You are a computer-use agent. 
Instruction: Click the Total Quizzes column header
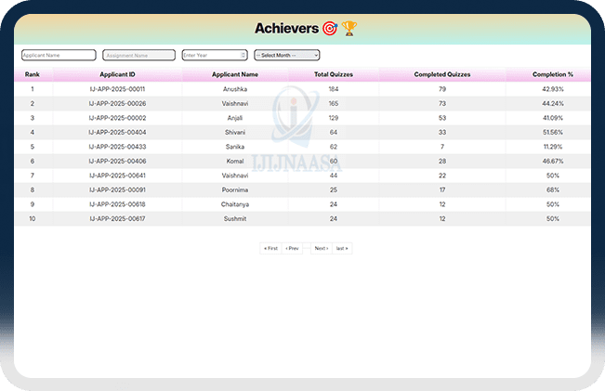[334, 74]
